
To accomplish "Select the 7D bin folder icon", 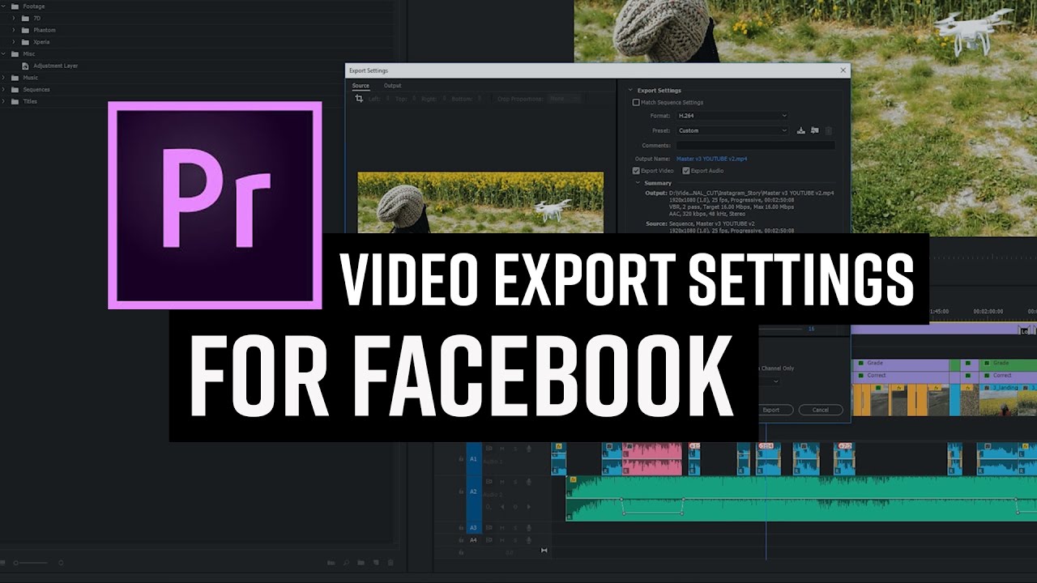I will 25,18.
